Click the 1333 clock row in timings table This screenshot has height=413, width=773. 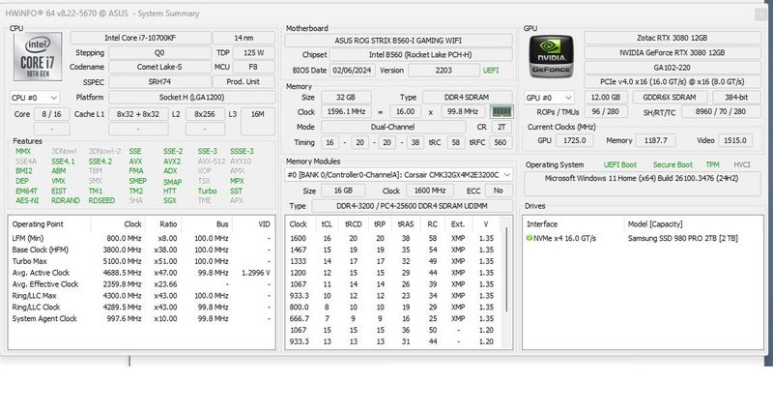click(x=393, y=261)
